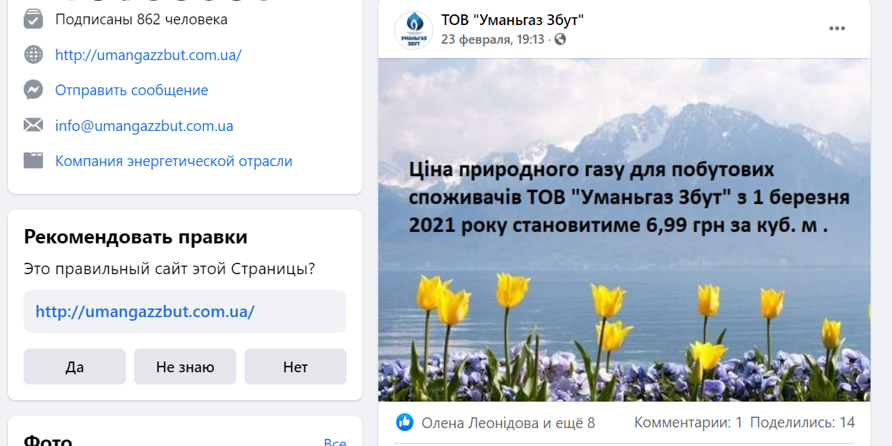Click the suggested site link in Рекомендовать правки

coord(145,312)
